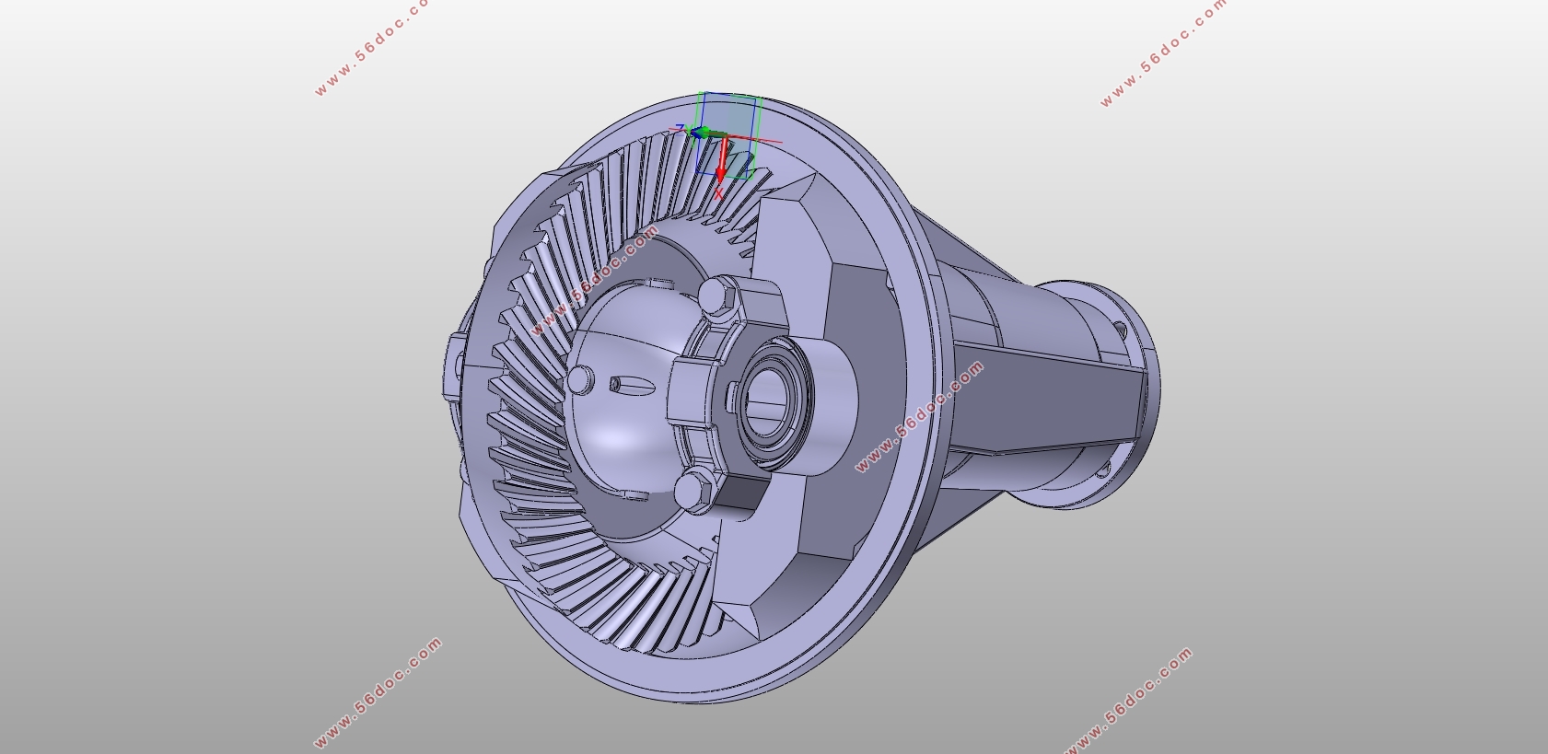The height and width of the screenshot is (754, 1548).
Task: Select the small hole on end flange
Action: [1120, 329]
